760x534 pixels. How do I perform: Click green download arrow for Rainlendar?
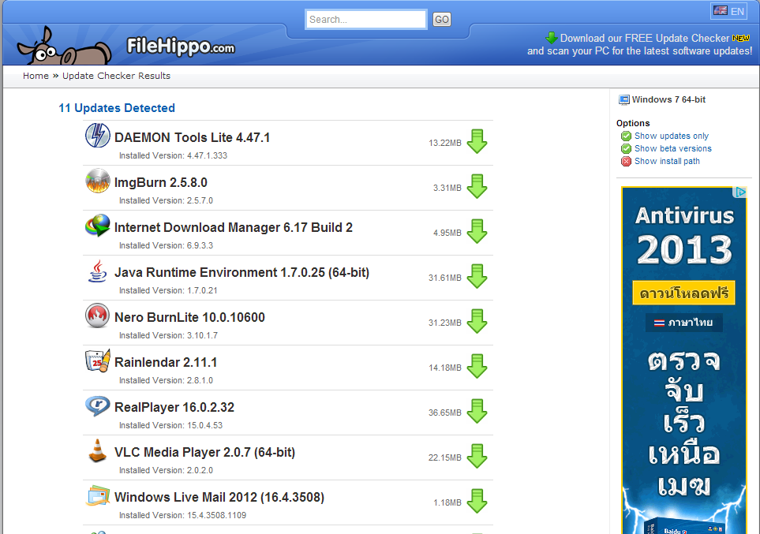[x=477, y=366]
